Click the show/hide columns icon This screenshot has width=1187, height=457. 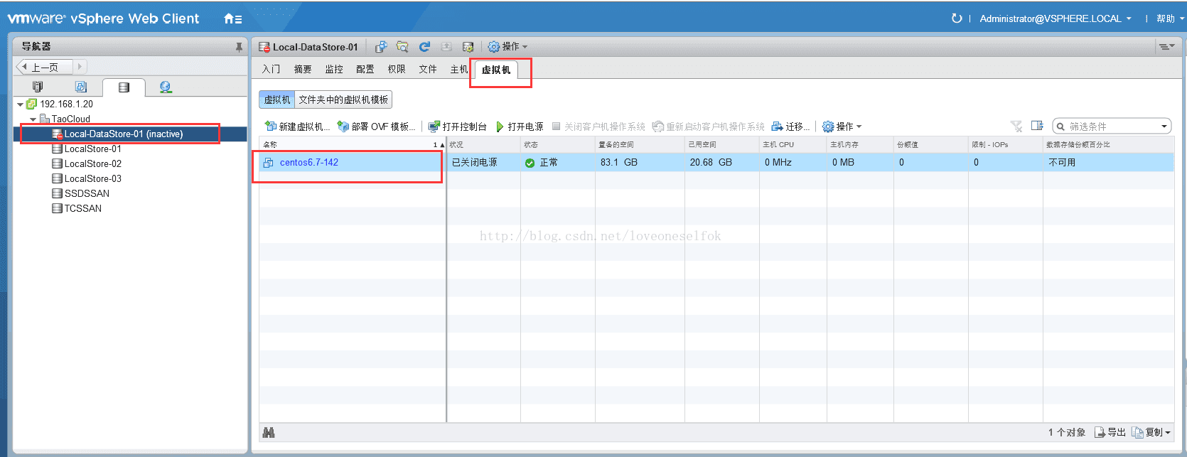(1038, 126)
